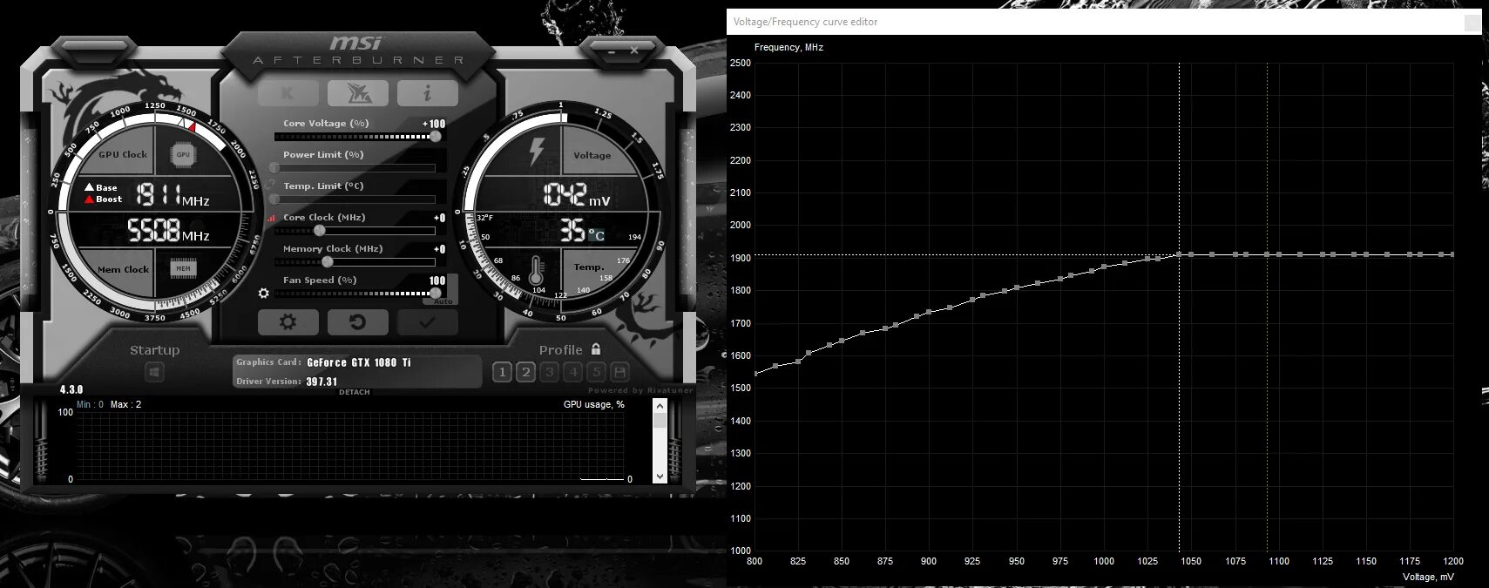Click the '5508 MHz' memory clock readout

(x=168, y=231)
